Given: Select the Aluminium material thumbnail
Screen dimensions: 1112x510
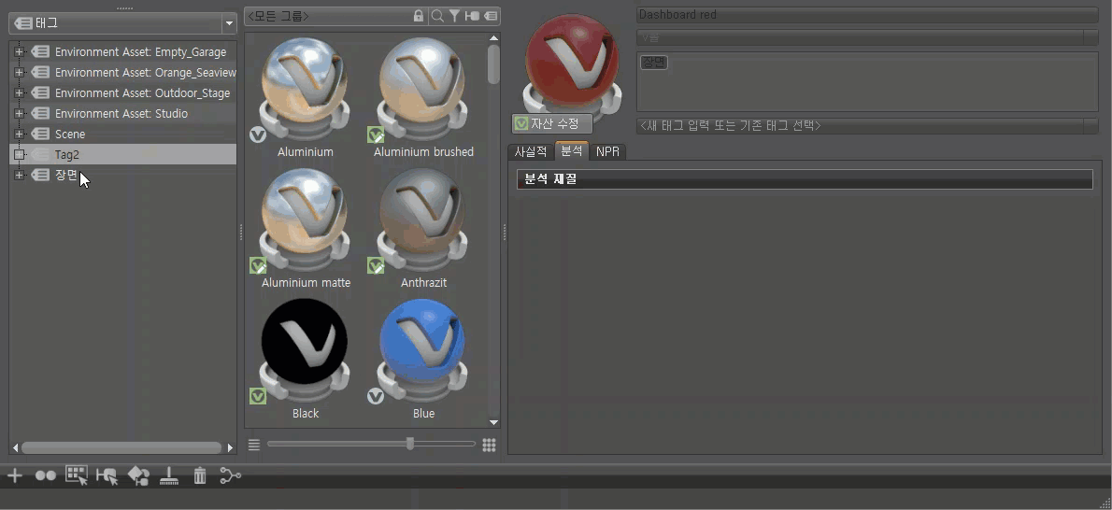Looking at the screenshot, I should [x=305, y=90].
